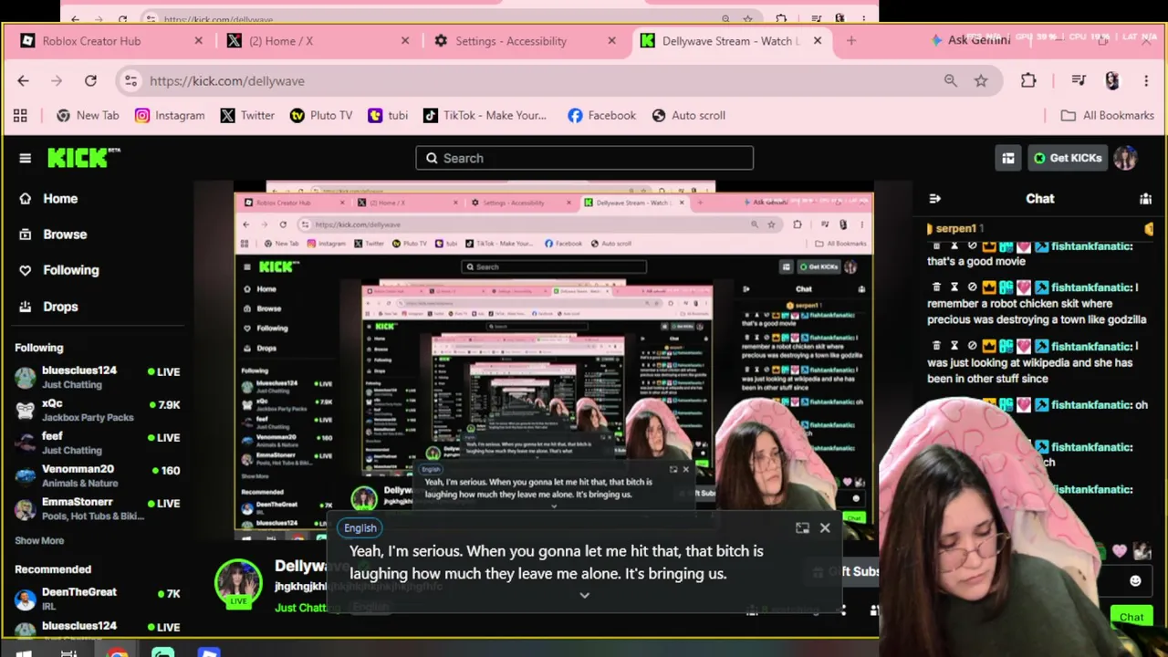The height and width of the screenshot is (657, 1168).
Task: Open the Twitter bookmark
Action: [x=247, y=115]
